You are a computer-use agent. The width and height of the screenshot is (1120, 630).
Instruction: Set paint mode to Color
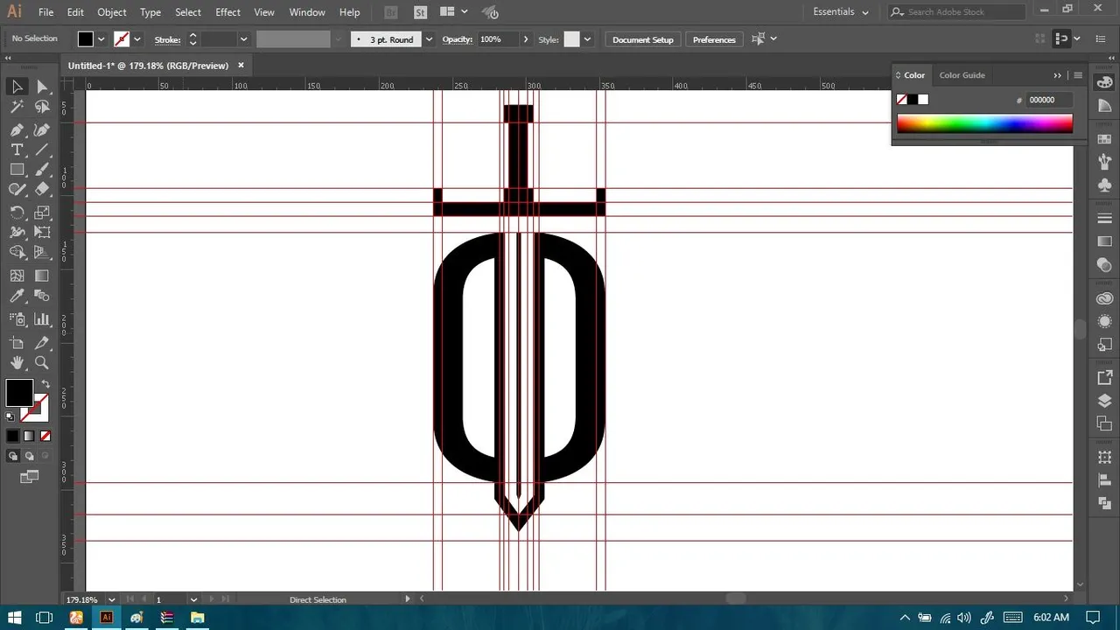point(12,436)
